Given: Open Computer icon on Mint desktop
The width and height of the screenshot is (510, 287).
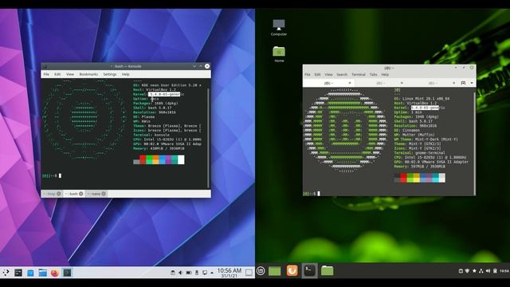Looking at the screenshot, I should point(279,27).
